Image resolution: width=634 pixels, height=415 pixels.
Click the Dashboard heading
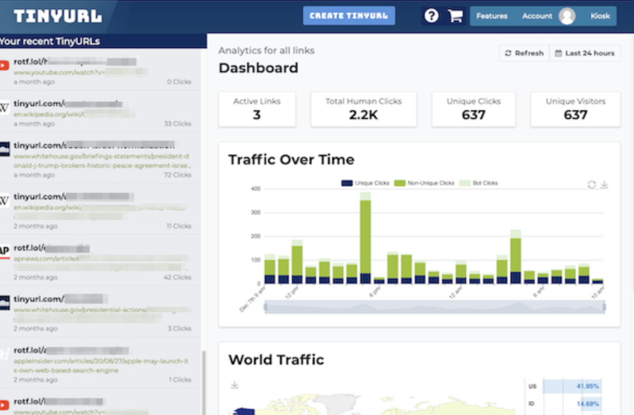coord(258,68)
